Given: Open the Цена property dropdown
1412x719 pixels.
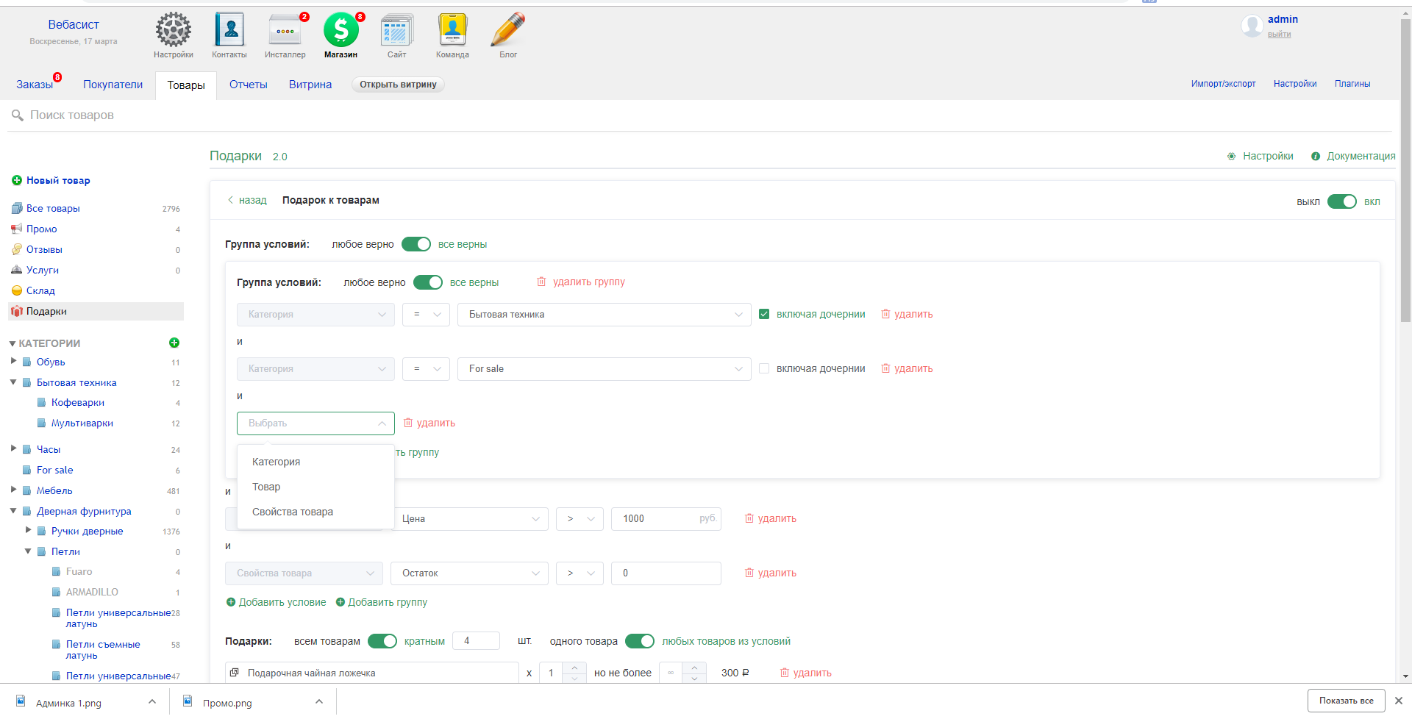Looking at the screenshot, I should pyautogui.click(x=469, y=519).
